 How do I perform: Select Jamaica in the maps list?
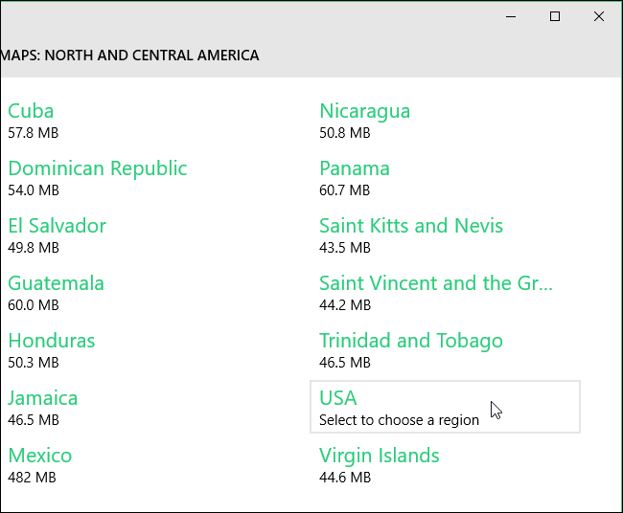pos(43,398)
